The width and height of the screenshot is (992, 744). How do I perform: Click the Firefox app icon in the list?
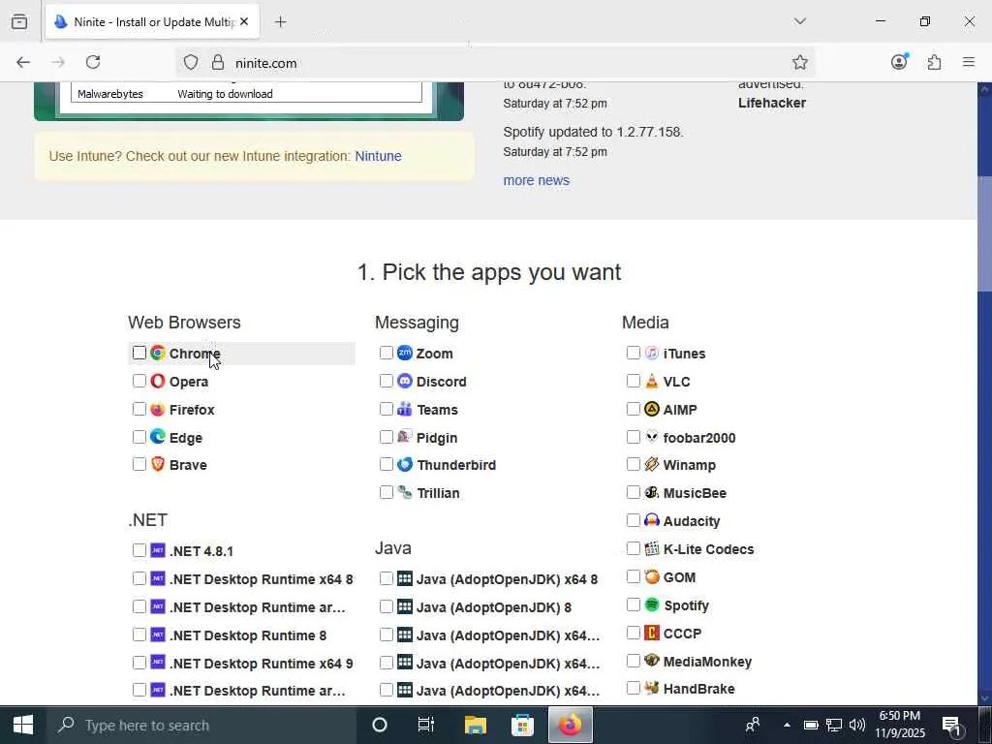click(x=158, y=410)
